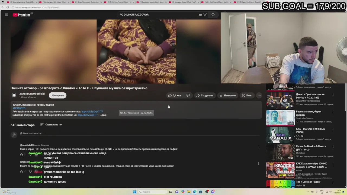Click the video player area
Viewport: 347px width, 195px height.
[x=115, y=51]
